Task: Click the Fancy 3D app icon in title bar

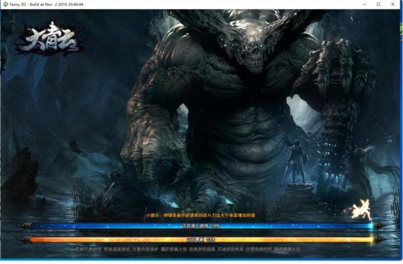Action: 6,4
